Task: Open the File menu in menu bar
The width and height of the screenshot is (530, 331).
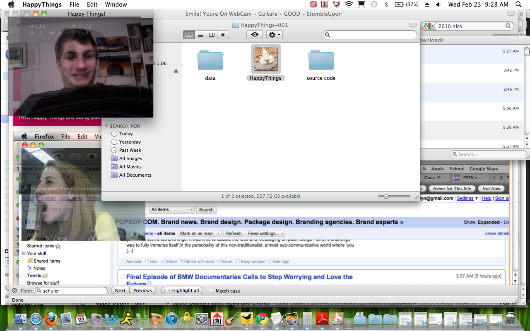Action: [74, 5]
